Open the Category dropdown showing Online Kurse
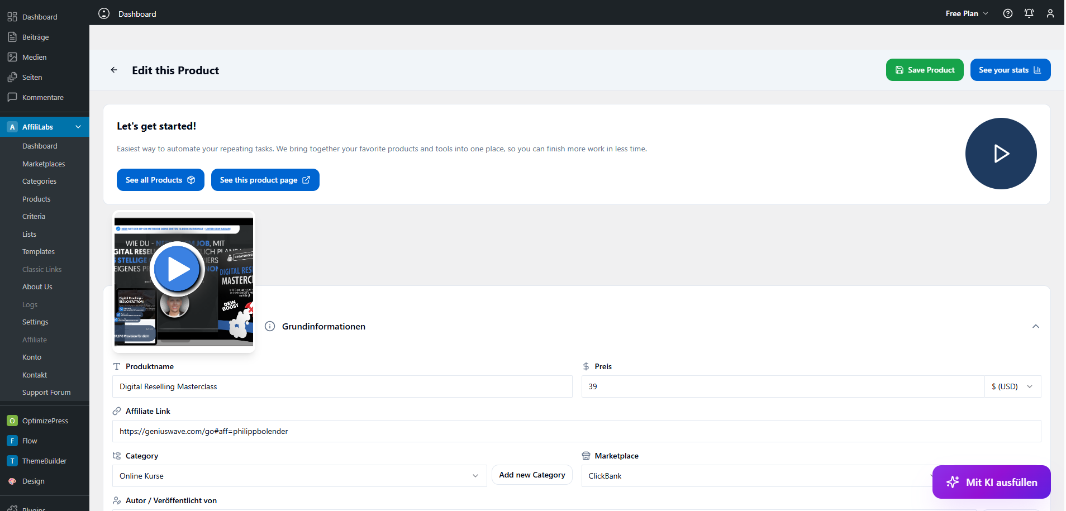 (299, 476)
